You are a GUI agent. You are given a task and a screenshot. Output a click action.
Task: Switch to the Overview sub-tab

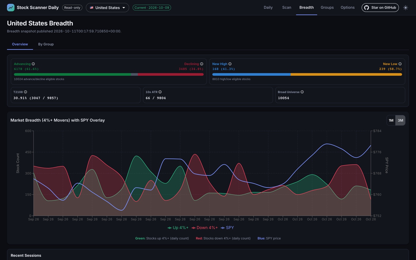click(20, 44)
